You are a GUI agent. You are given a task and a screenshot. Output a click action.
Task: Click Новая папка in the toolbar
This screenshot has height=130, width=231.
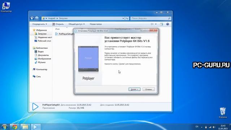96,24
